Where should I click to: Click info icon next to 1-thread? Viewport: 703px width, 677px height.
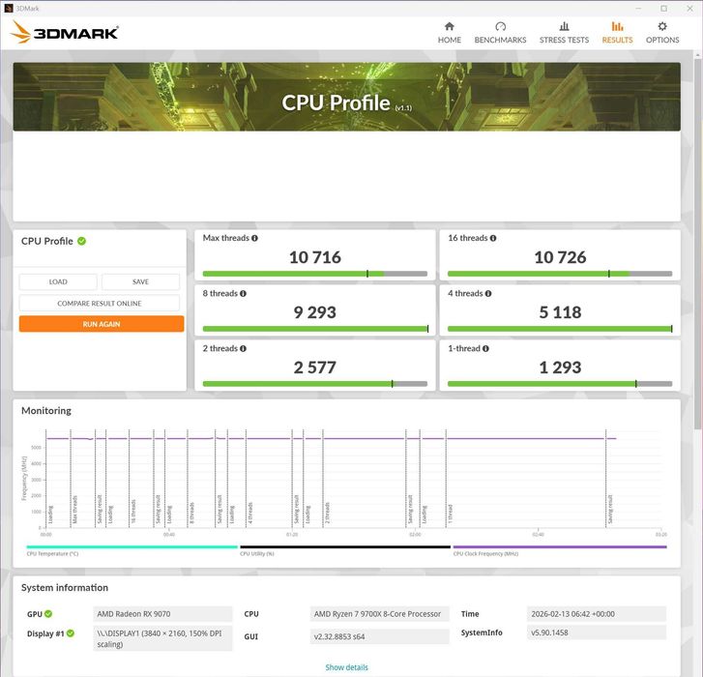point(485,349)
